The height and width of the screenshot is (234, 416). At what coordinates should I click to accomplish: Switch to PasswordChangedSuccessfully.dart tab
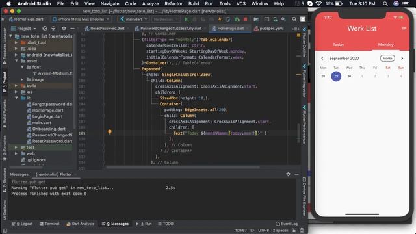(171, 29)
